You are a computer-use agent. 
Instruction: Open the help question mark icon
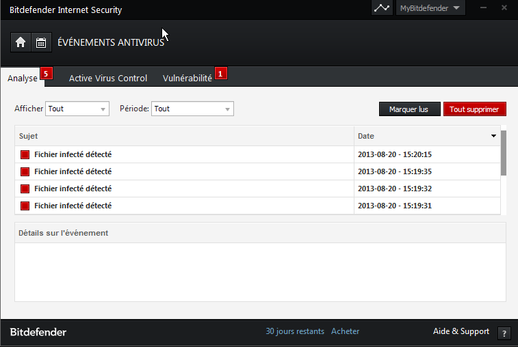(x=504, y=333)
